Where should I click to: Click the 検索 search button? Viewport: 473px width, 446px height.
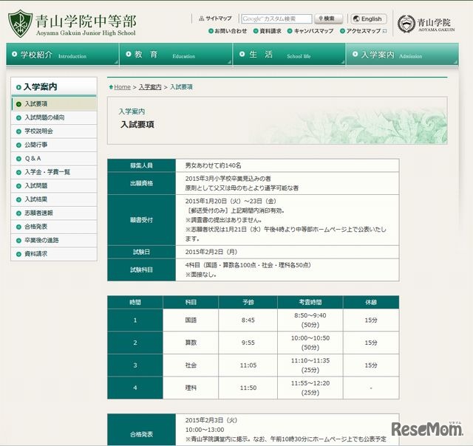pos(328,18)
